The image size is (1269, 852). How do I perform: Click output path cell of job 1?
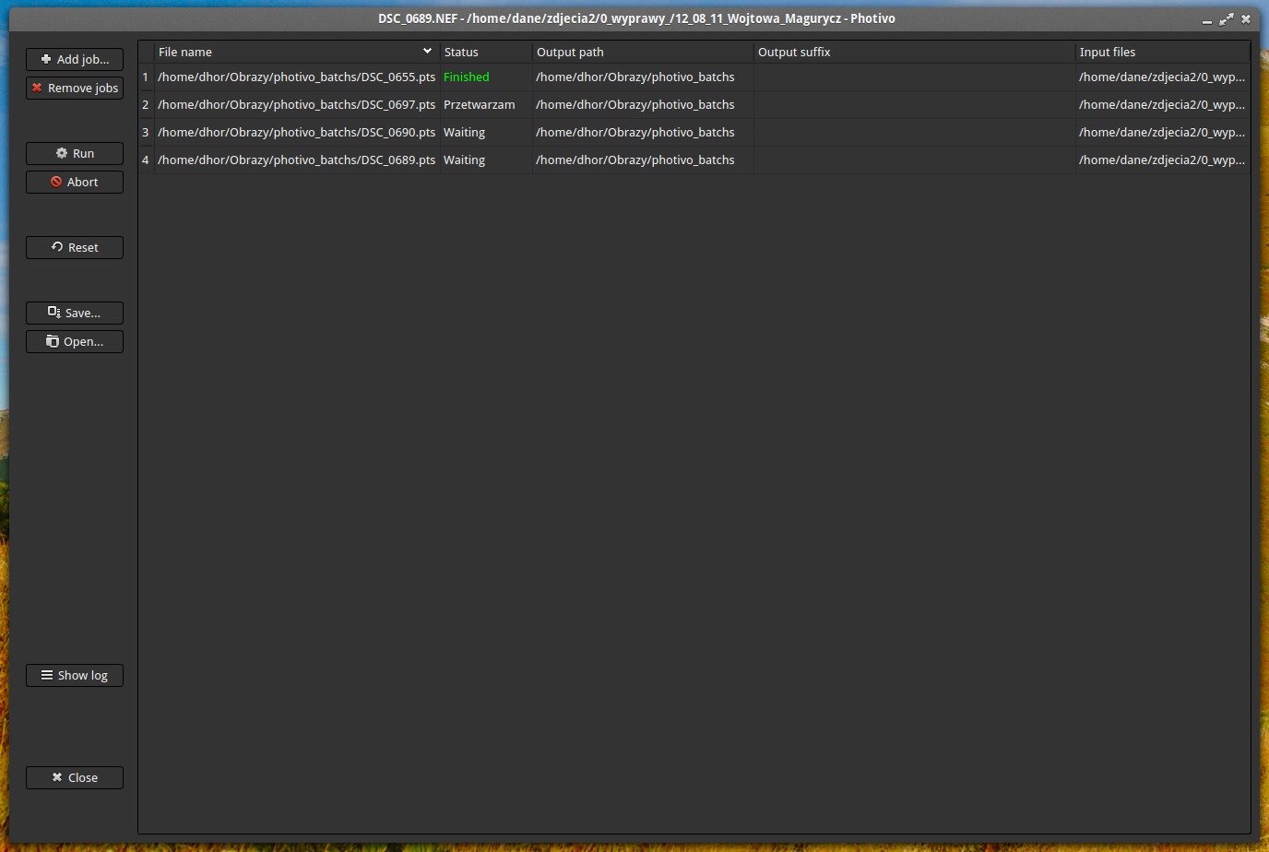(642, 77)
